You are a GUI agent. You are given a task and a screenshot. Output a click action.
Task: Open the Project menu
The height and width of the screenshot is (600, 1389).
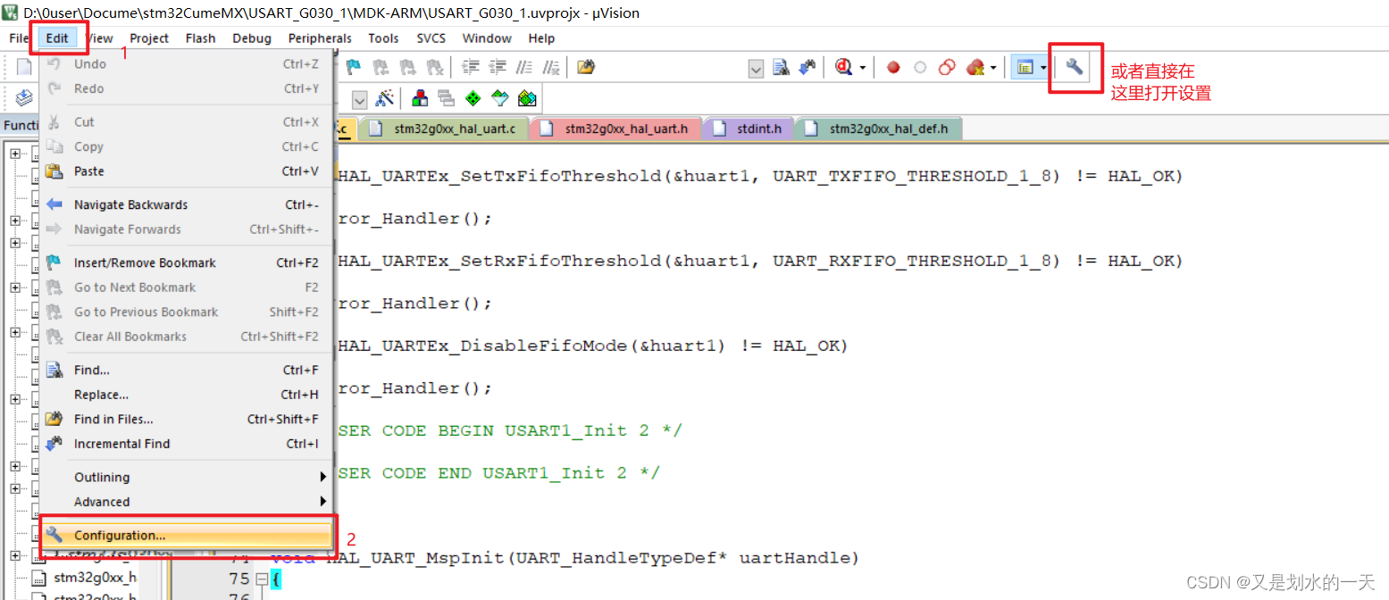[149, 38]
